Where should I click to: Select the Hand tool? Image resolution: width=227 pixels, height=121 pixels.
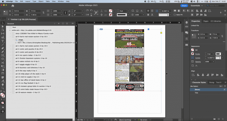pyautogui.click(x=3, y=85)
